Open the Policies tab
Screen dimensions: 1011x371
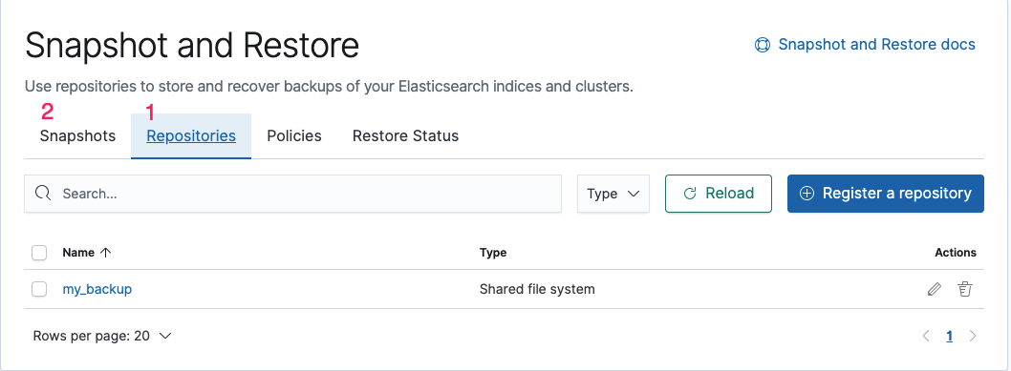point(294,136)
